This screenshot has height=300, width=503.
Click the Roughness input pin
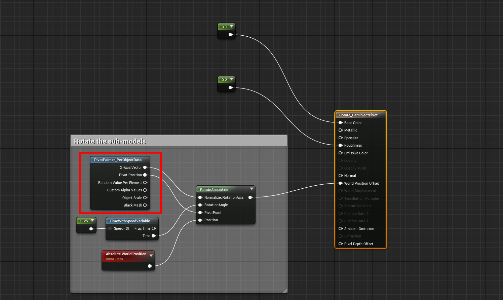340,145
